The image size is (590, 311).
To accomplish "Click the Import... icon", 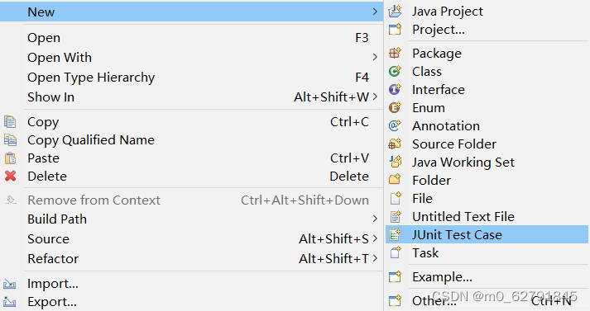I will pyautogui.click(x=9, y=284).
